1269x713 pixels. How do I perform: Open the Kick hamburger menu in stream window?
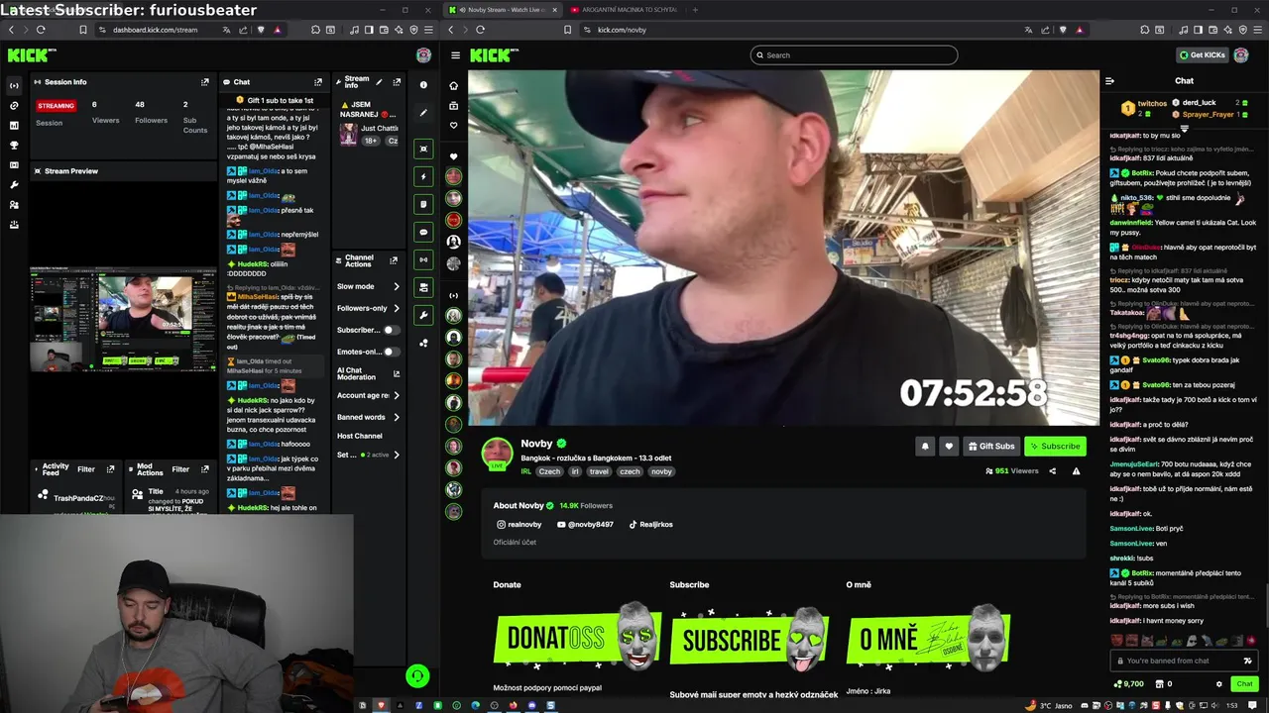[455, 55]
